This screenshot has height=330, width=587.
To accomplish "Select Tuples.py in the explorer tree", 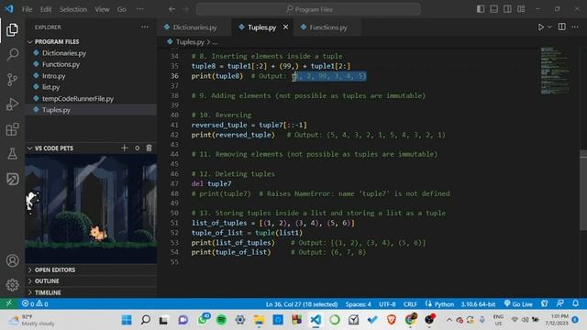I will click(91, 110).
